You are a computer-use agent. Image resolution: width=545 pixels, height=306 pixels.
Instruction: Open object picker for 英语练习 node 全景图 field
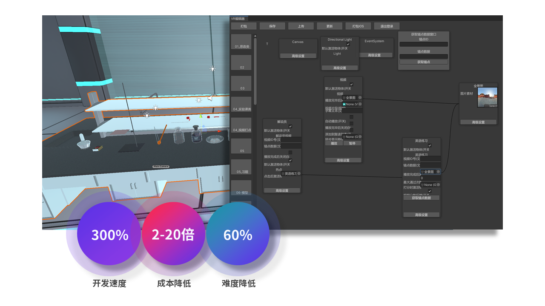click(x=438, y=172)
